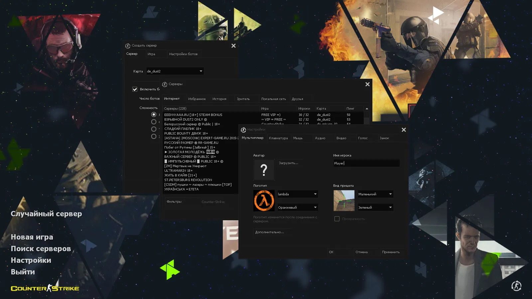Open the Избранное servers tab
This screenshot has height=299, width=532.
(197, 99)
